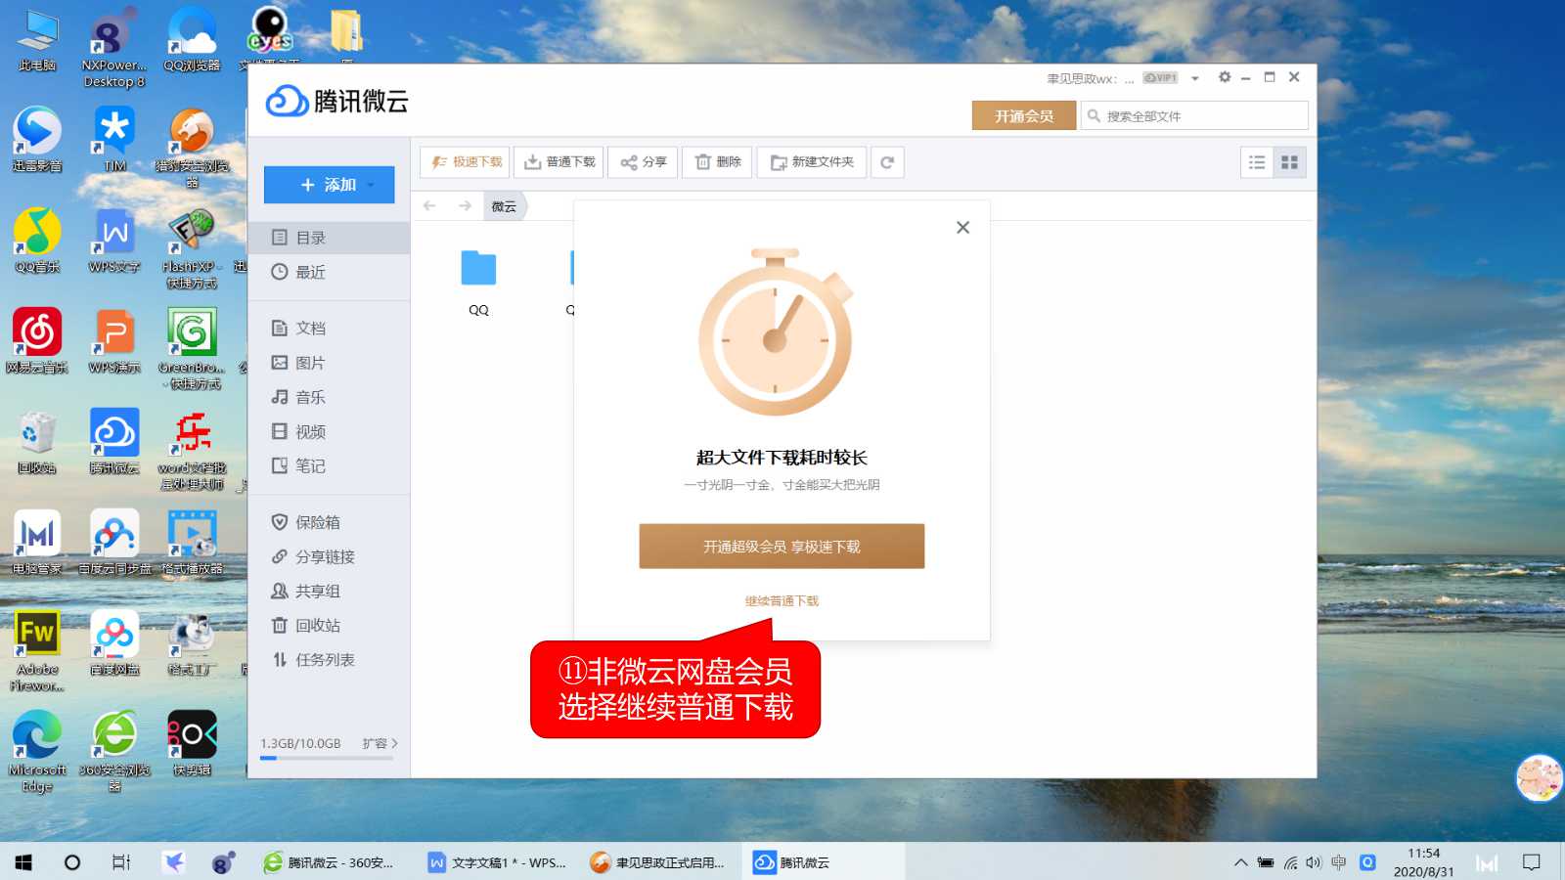
Task: Open the 添加 button dropdown arrow
Action: [x=372, y=186]
